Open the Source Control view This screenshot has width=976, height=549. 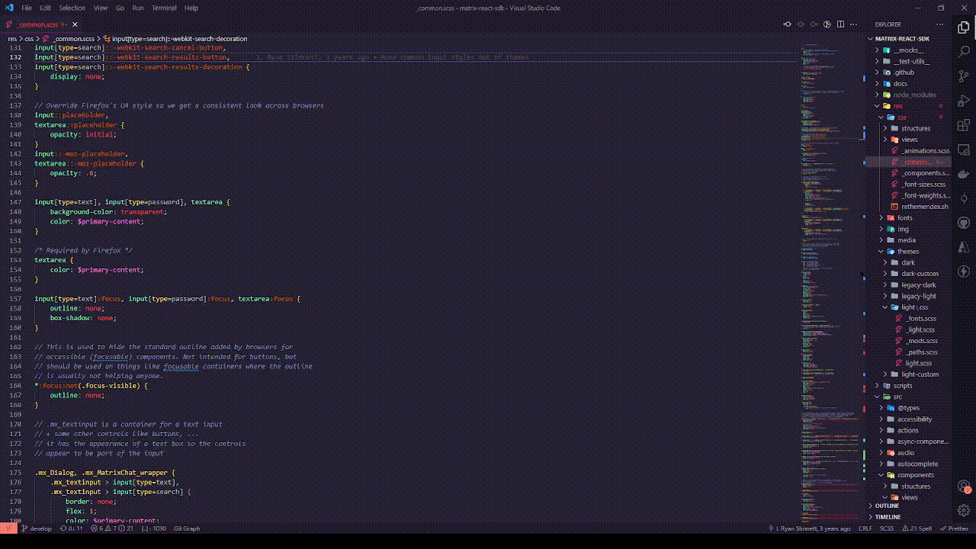tap(964, 75)
